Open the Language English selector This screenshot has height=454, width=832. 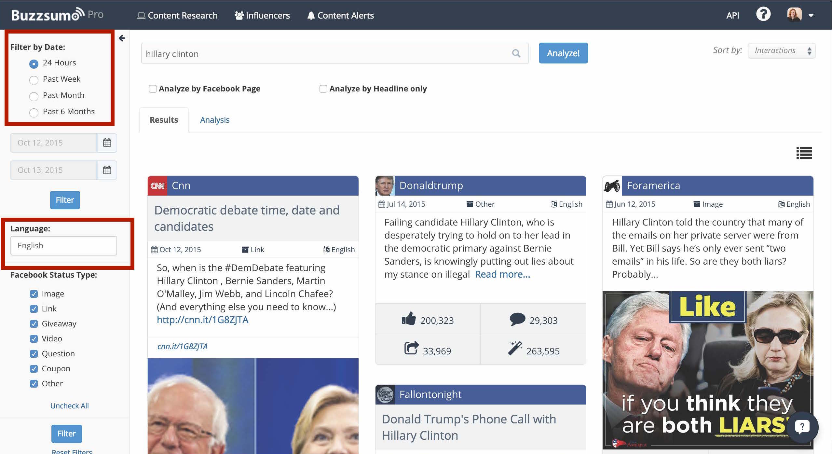pos(64,246)
